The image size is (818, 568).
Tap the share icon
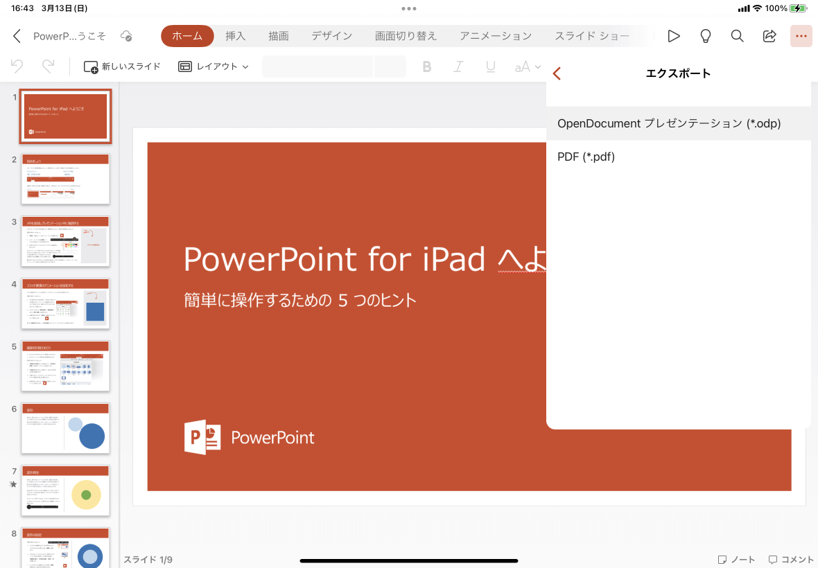pos(769,36)
